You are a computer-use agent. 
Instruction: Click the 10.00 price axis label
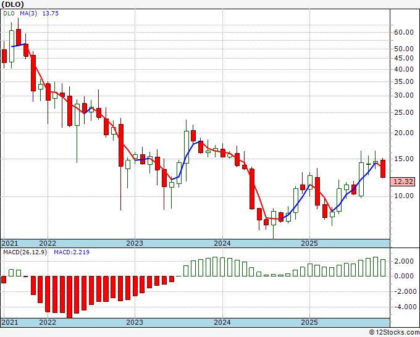pyautogui.click(x=404, y=196)
